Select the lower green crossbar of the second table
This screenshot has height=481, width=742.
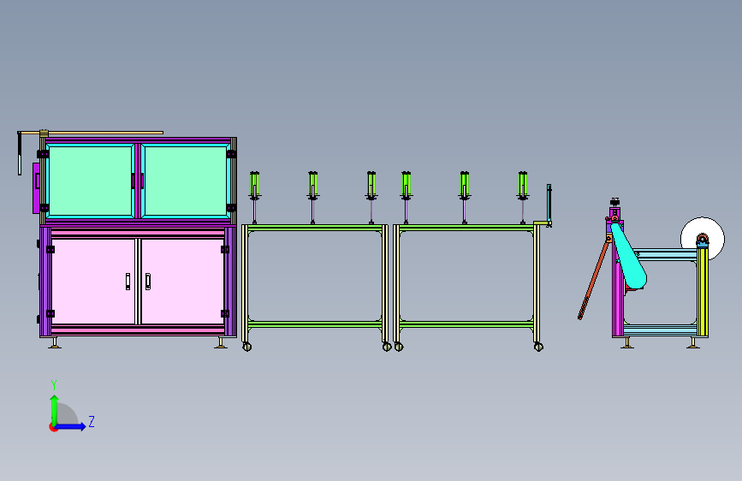(x=466, y=324)
